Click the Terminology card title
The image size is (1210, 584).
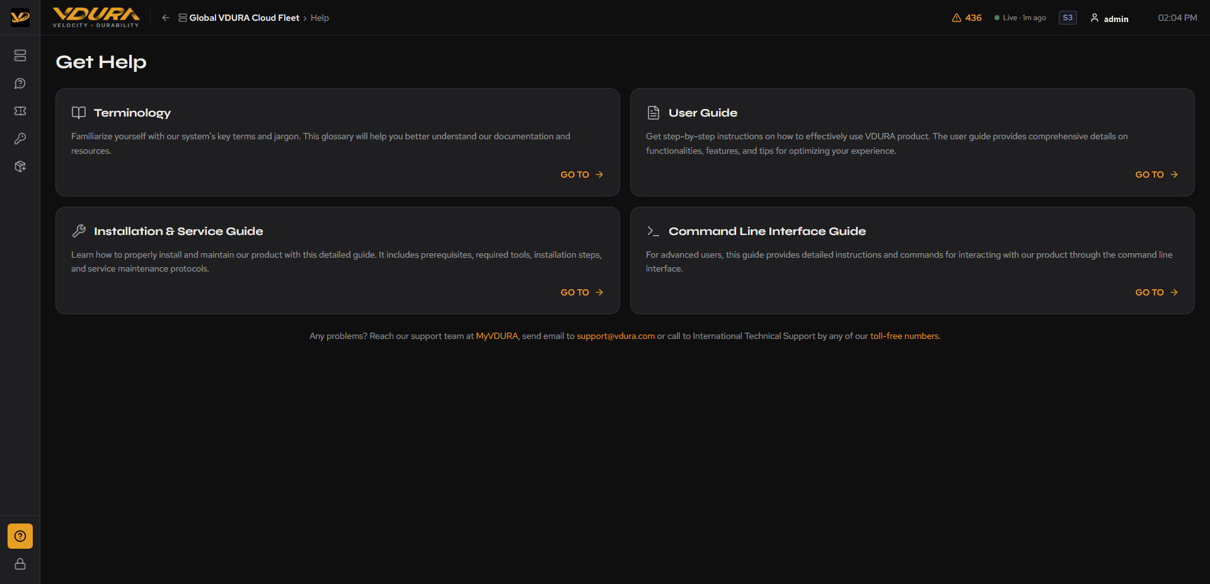point(132,113)
